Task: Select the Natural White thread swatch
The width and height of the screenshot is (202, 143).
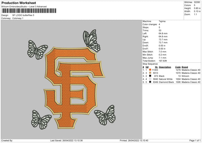Action: 150,79
